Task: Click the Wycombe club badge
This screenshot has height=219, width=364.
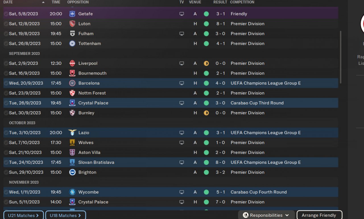Action: (x=72, y=192)
